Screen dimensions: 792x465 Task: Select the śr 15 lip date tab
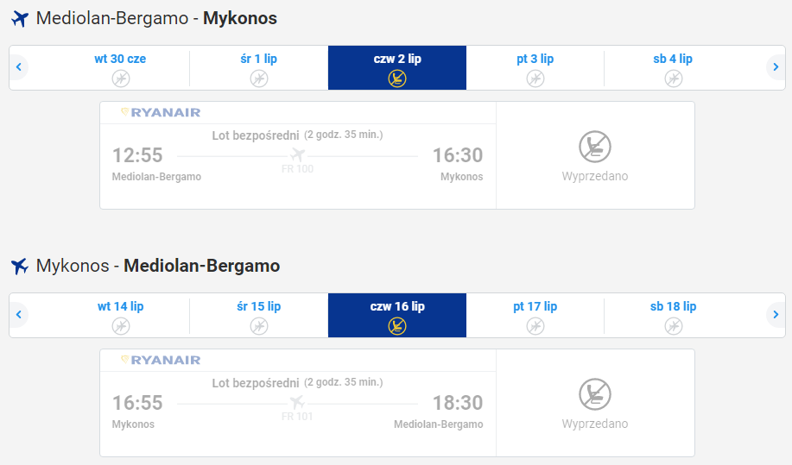click(x=258, y=315)
